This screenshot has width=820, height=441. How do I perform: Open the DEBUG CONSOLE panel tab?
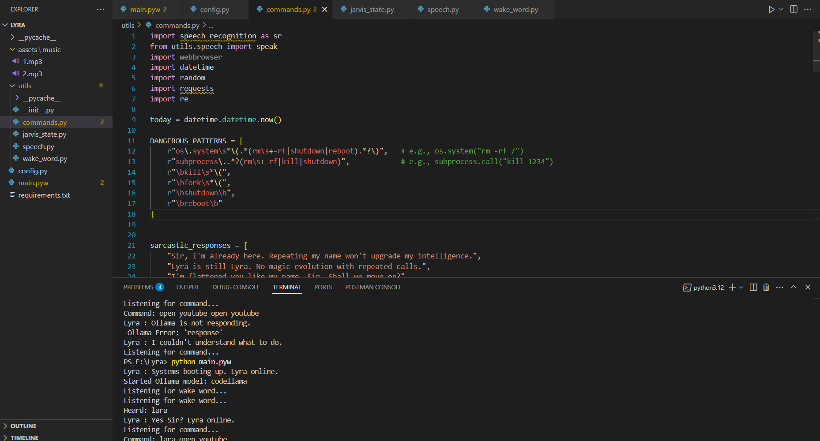pos(236,287)
